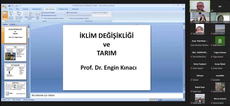
Task: Select slide 1 thumbnail İklim Değişikliği ve Tarım
Action: 16,35
